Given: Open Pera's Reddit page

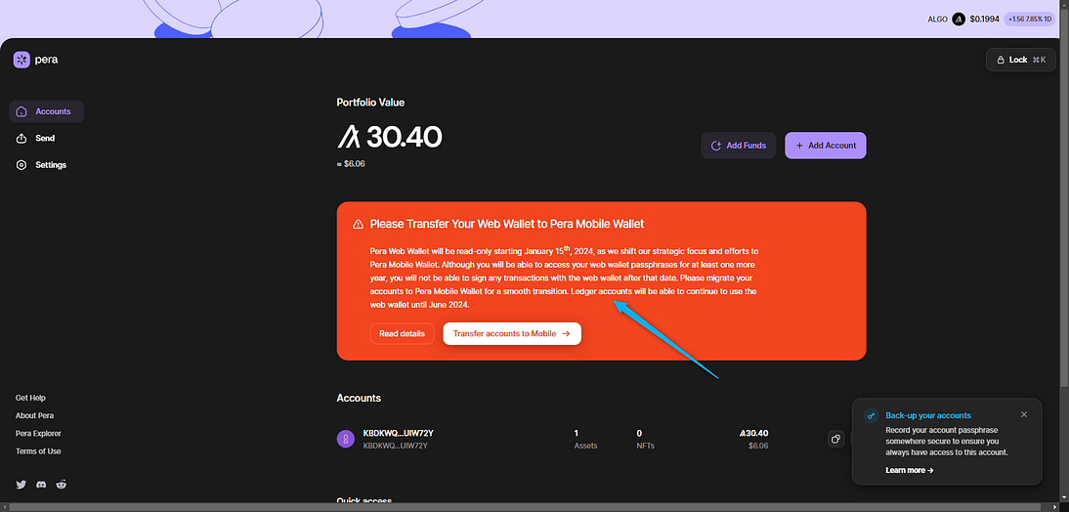Looking at the screenshot, I should [x=62, y=484].
